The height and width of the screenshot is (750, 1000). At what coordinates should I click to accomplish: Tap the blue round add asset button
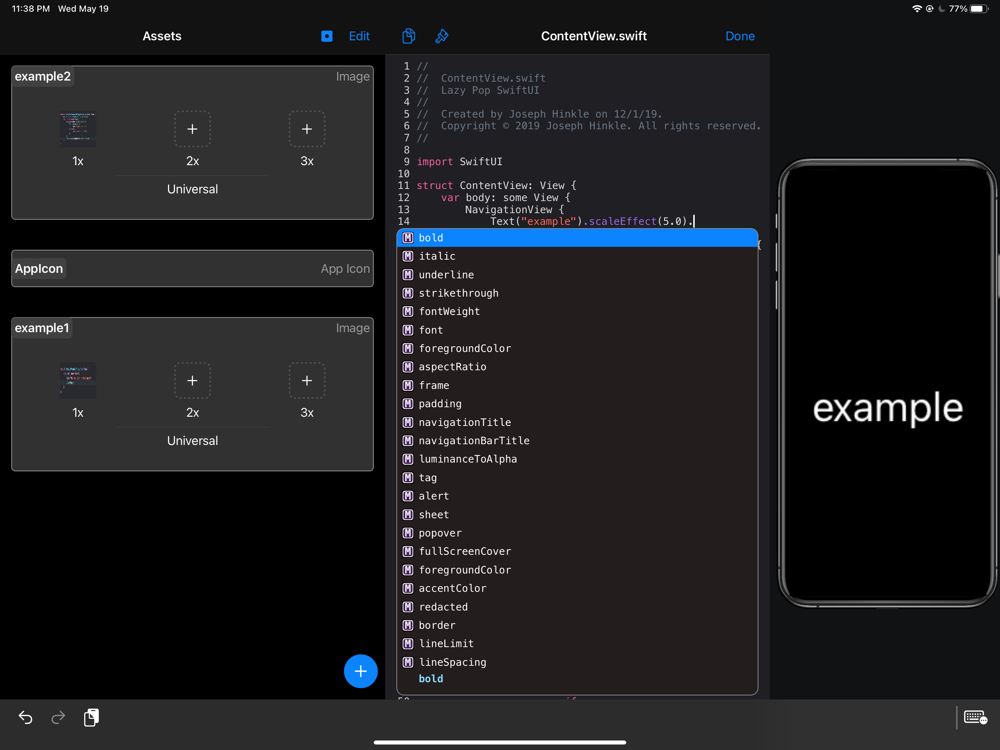pos(360,671)
